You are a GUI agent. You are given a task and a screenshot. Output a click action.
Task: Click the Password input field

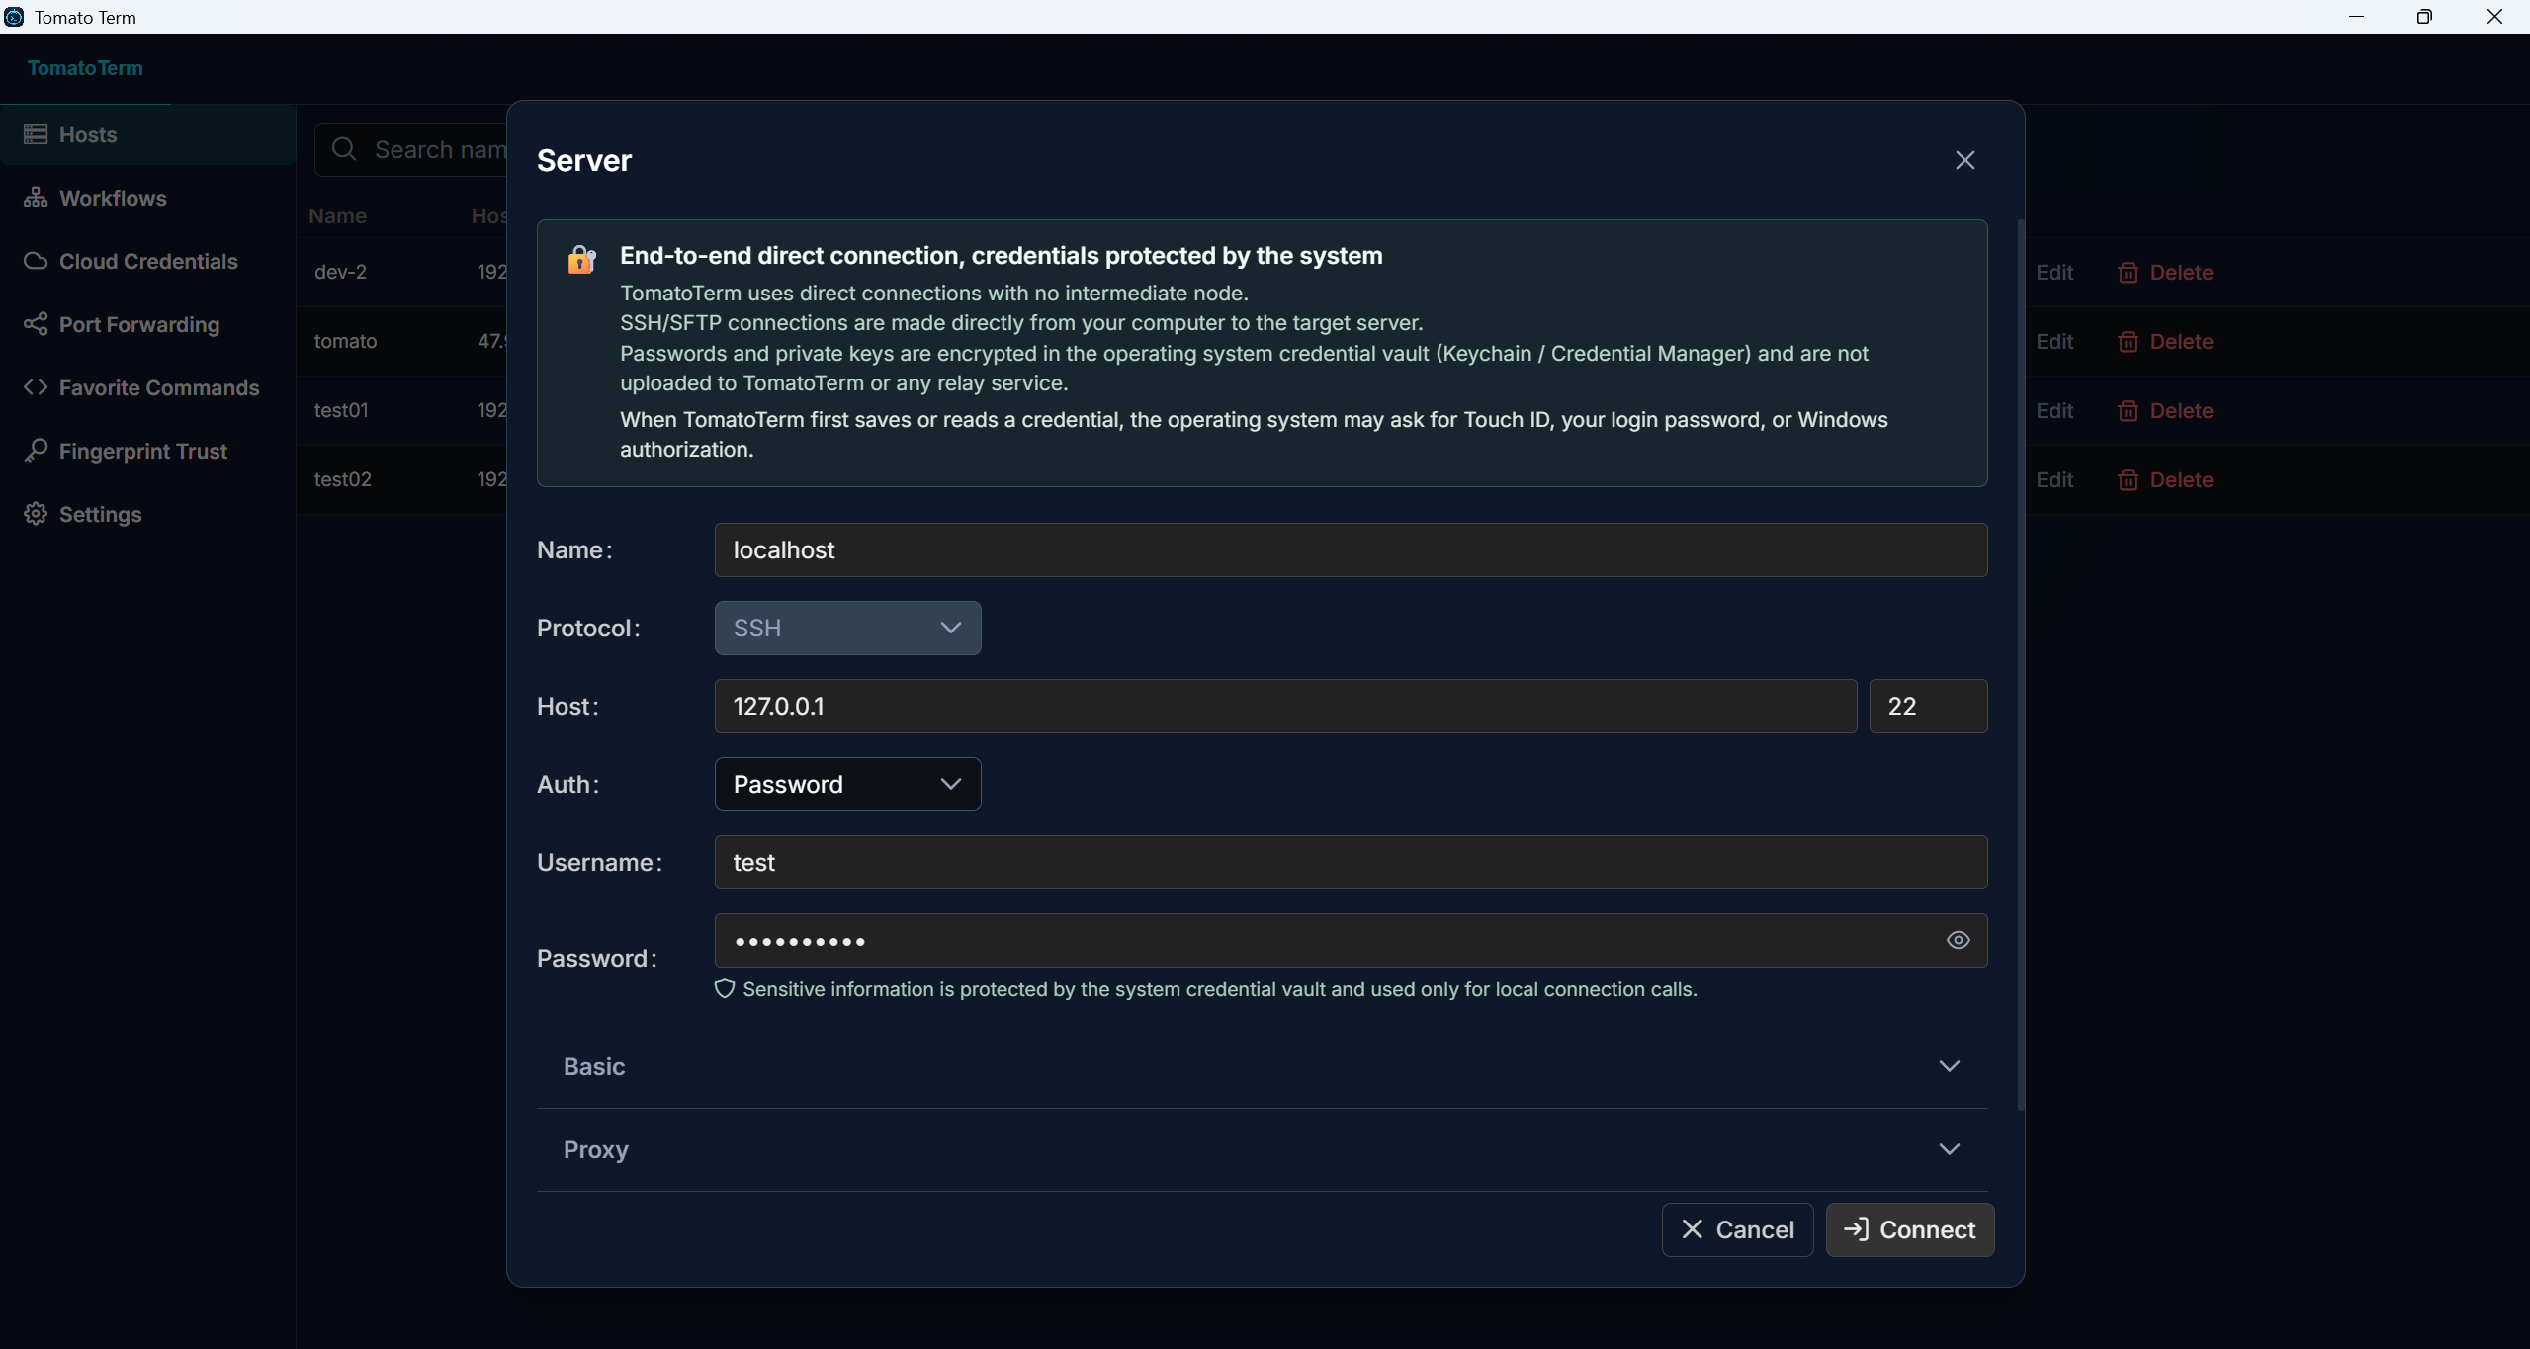[x=1351, y=940]
